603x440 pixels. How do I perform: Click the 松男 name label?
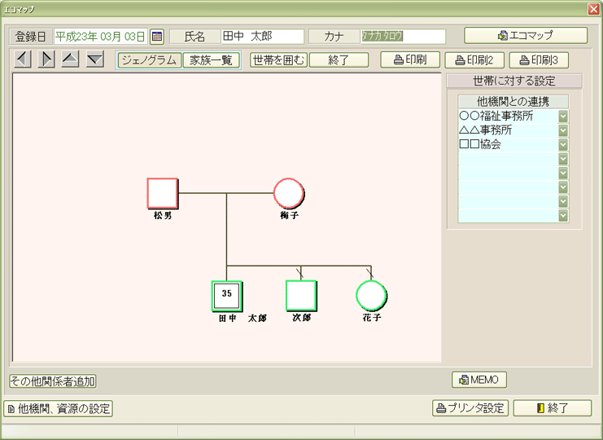(163, 216)
